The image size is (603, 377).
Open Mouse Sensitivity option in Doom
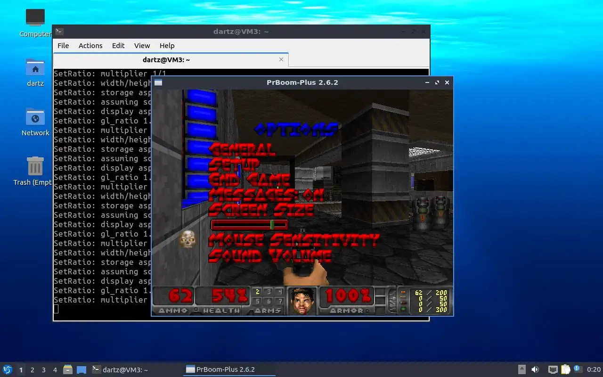pyautogui.click(x=293, y=239)
